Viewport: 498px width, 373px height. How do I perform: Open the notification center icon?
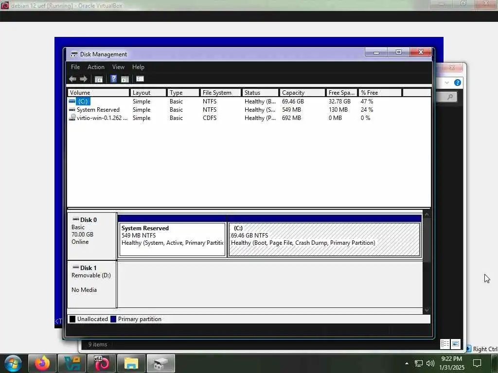click(477, 363)
